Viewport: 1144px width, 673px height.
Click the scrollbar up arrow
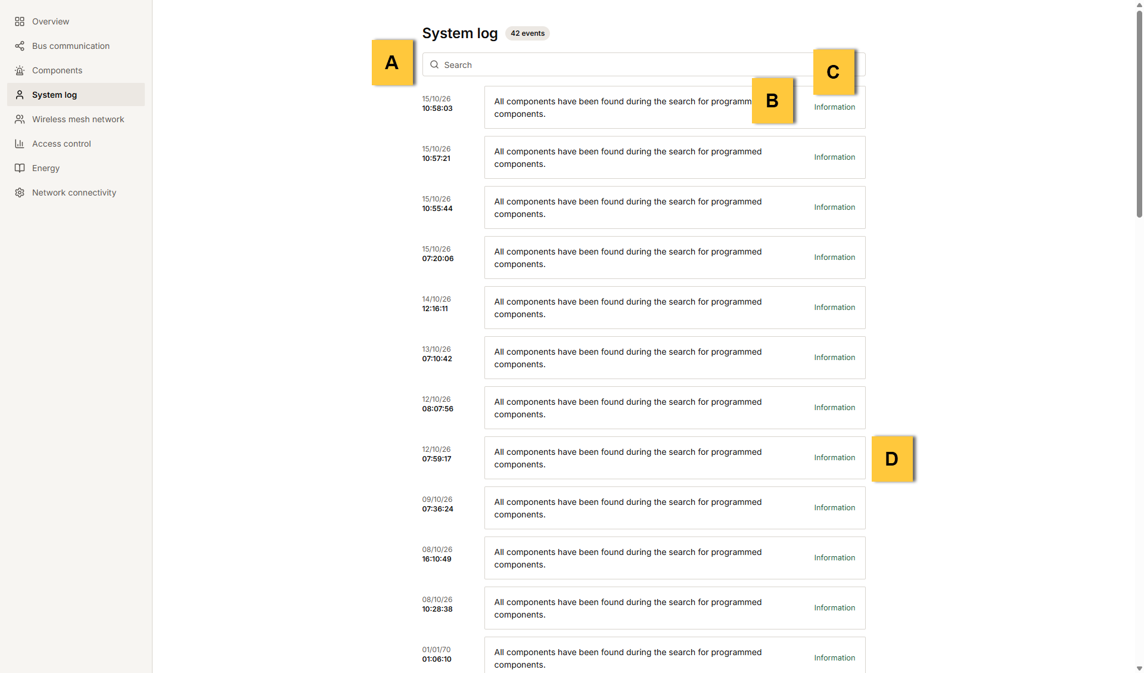tap(1139, 4)
